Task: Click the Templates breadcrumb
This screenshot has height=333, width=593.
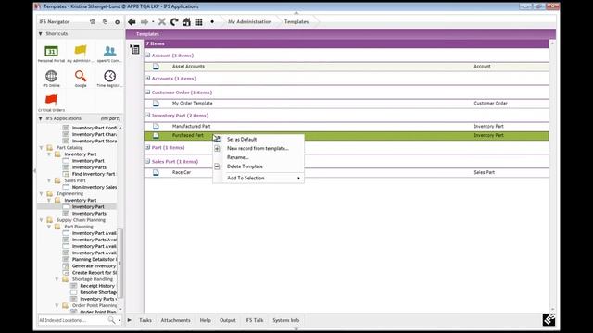Action: tap(296, 22)
